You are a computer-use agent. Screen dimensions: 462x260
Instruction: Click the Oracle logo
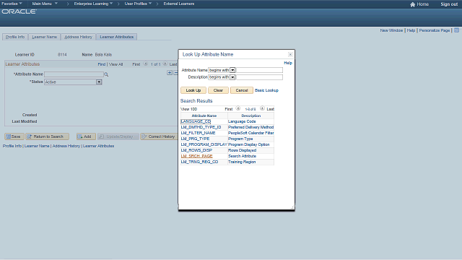pos(19,12)
